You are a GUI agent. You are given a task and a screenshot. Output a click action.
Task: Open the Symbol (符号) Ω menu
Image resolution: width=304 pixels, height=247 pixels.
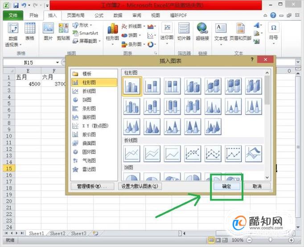coord(274,33)
